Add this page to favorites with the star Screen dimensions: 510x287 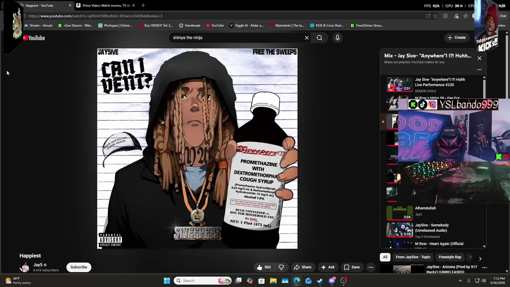[x=435, y=16]
